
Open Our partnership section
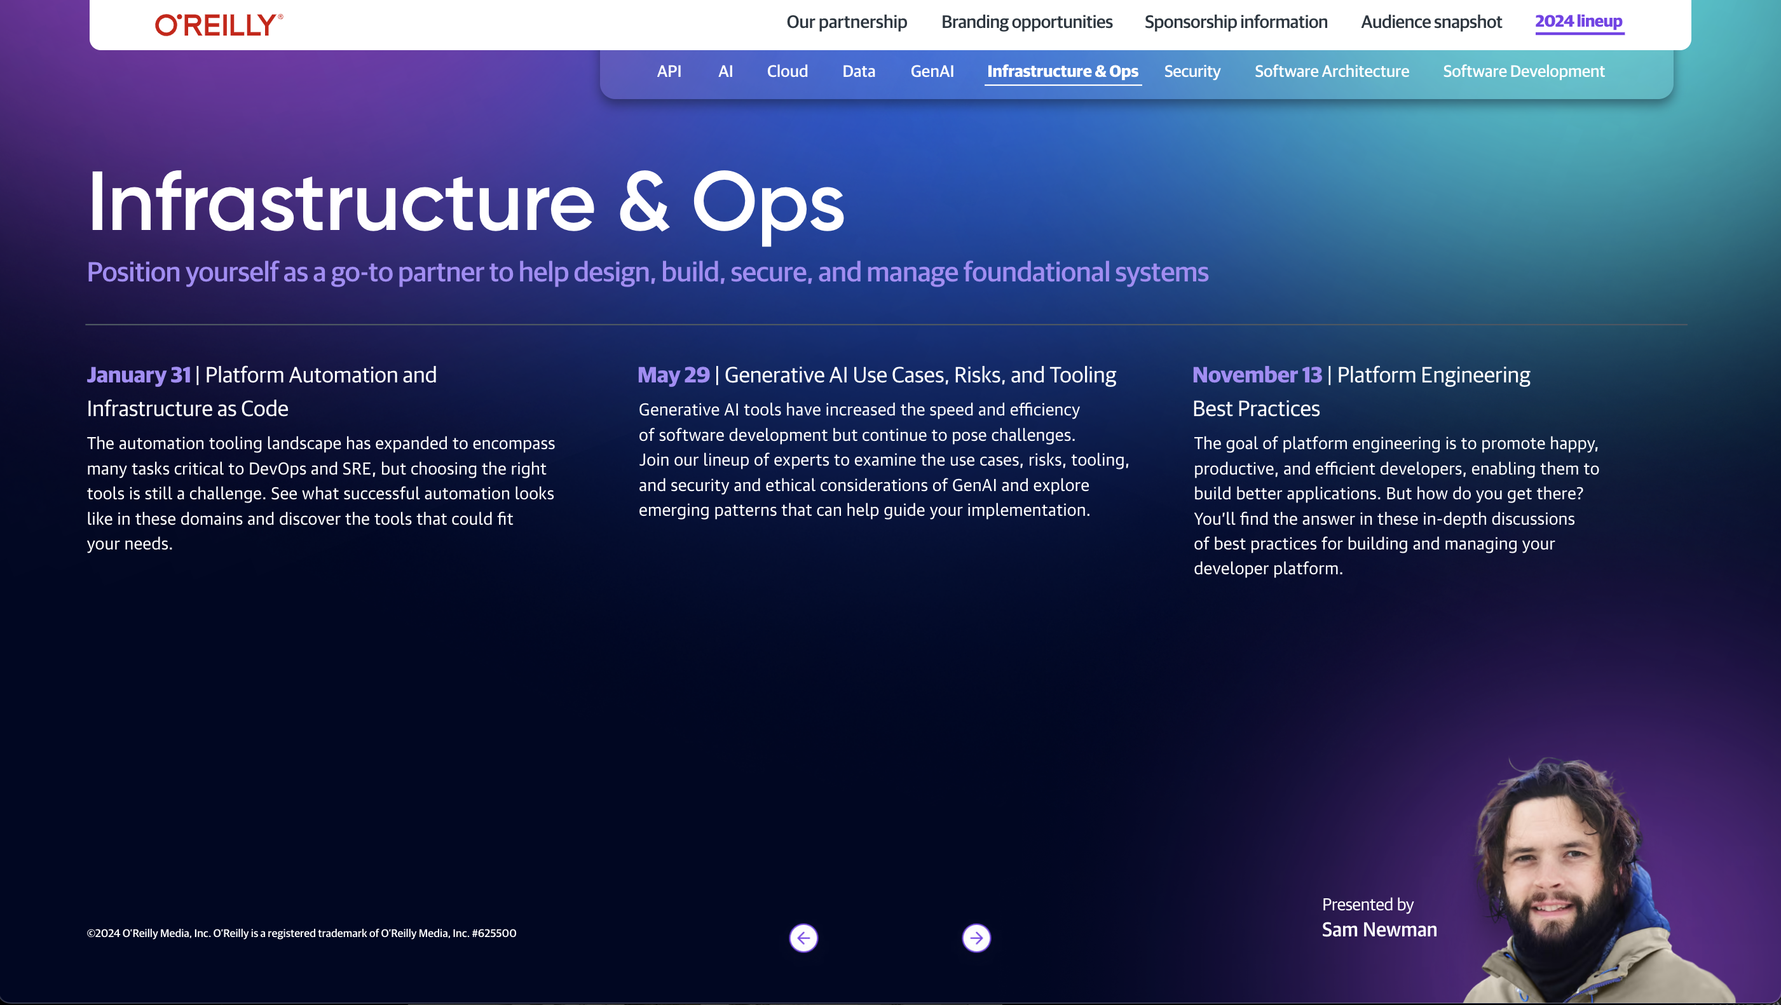(846, 22)
